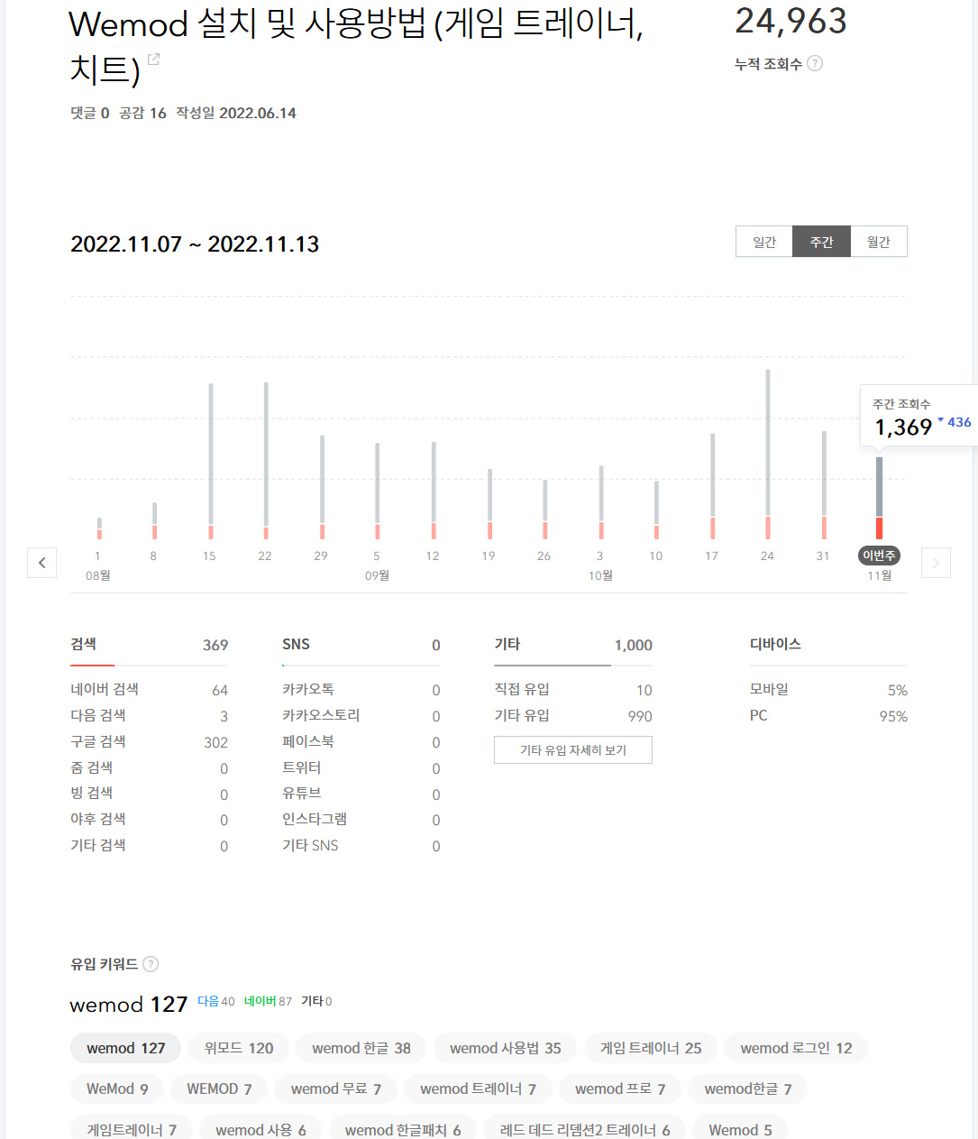Select bar for week of August 22
Image resolution: width=978 pixels, height=1139 pixels.
click(x=266, y=461)
